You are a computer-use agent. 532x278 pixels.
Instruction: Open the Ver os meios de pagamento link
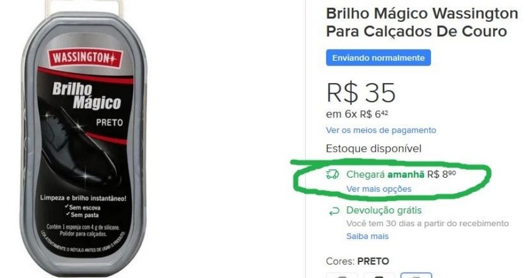381,130
